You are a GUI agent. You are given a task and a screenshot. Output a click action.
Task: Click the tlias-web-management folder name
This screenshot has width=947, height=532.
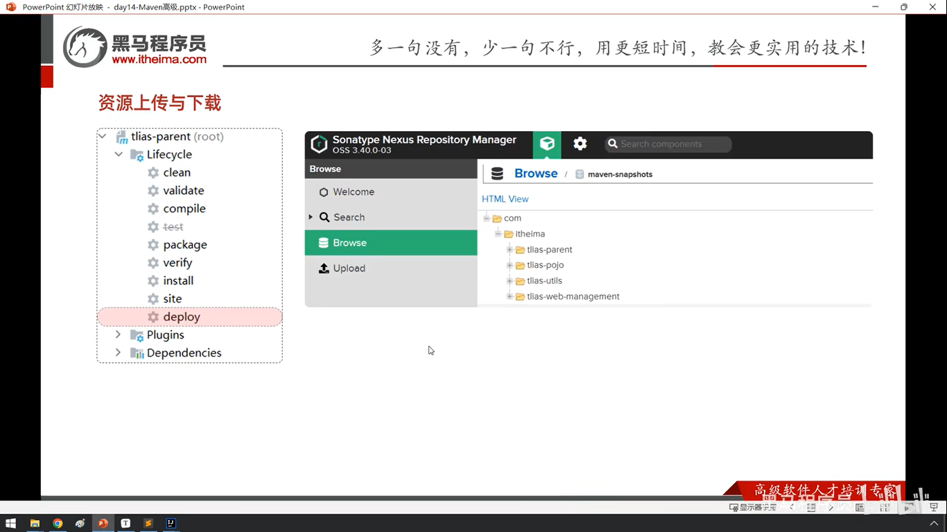[573, 297]
